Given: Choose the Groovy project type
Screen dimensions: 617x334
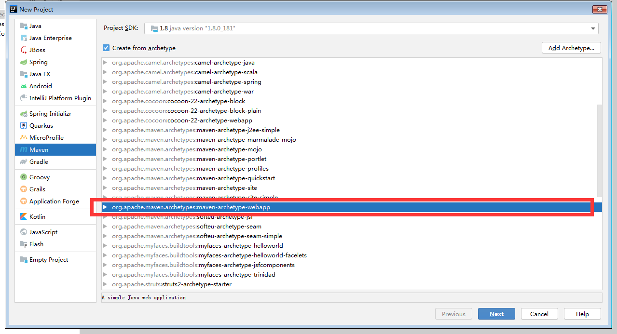Looking at the screenshot, I should [55, 177].
